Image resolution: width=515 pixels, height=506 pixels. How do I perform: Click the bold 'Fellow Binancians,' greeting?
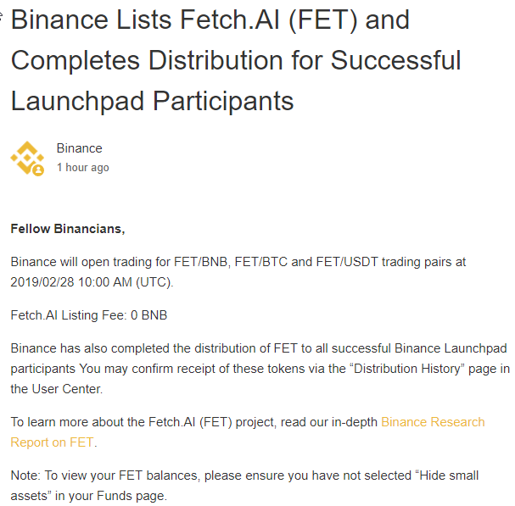pyautogui.click(x=68, y=229)
